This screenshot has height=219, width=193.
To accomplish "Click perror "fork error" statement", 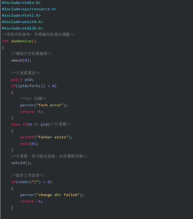I will coord(44,105).
